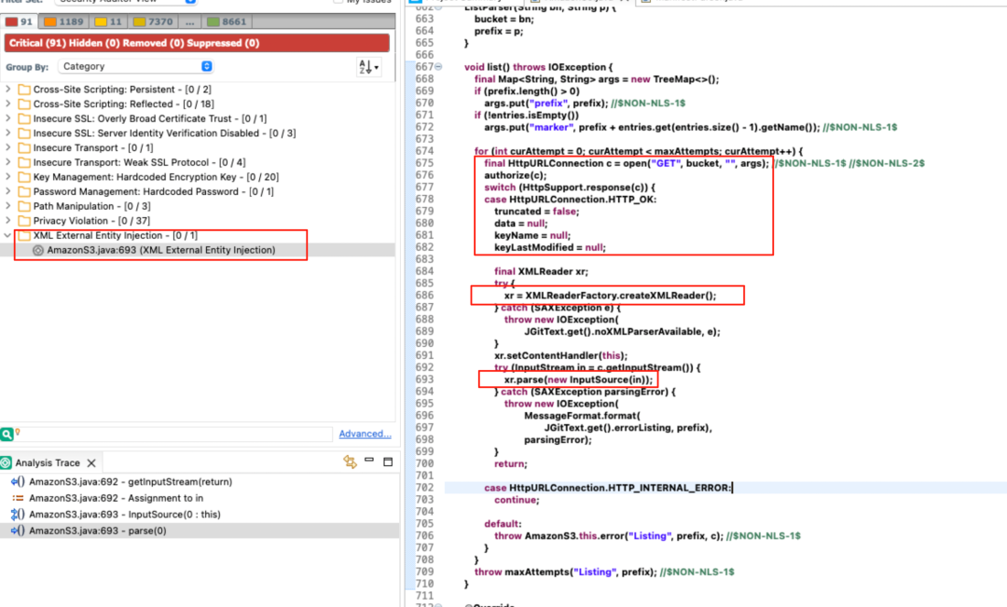
Task: Click code line xr.parse(new InputSource(in))
Action: pyautogui.click(x=578, y=379)
